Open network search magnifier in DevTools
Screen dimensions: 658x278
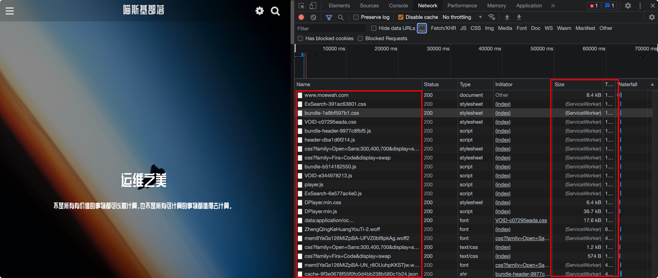341,17
